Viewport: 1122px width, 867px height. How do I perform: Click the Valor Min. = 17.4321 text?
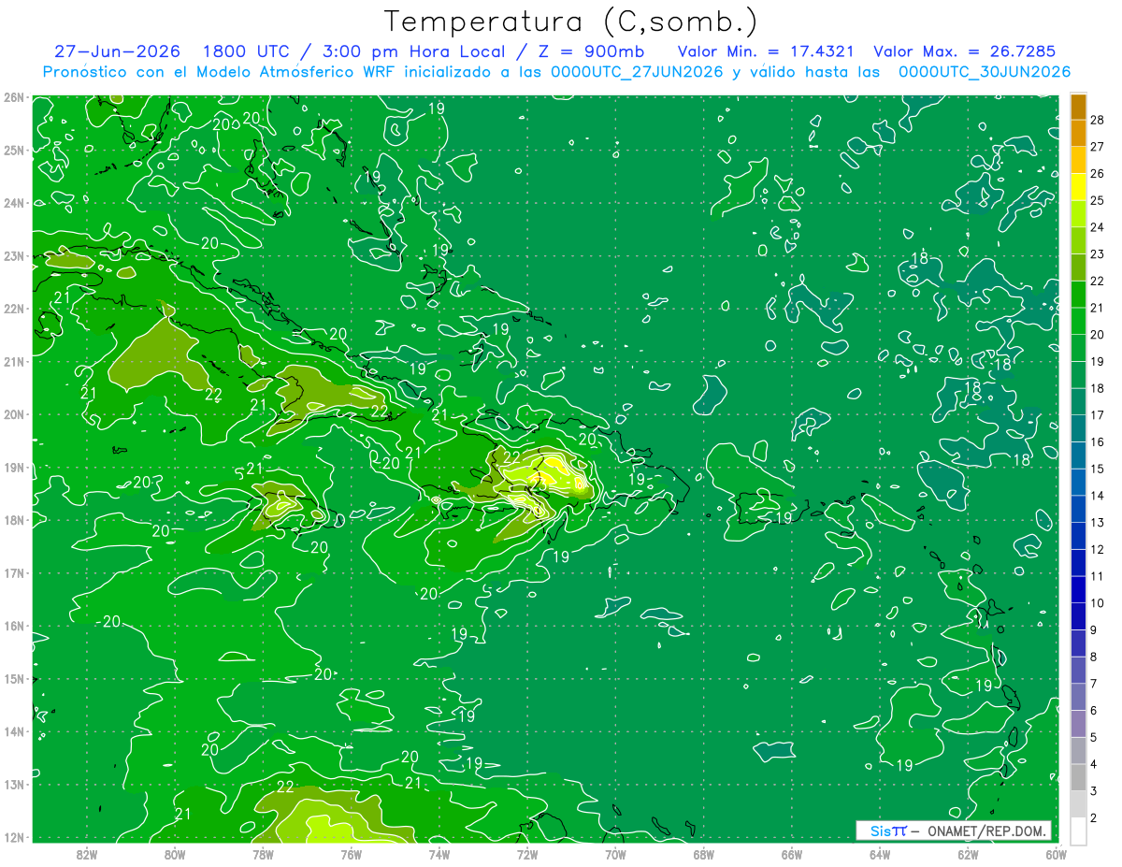(767, 51)
